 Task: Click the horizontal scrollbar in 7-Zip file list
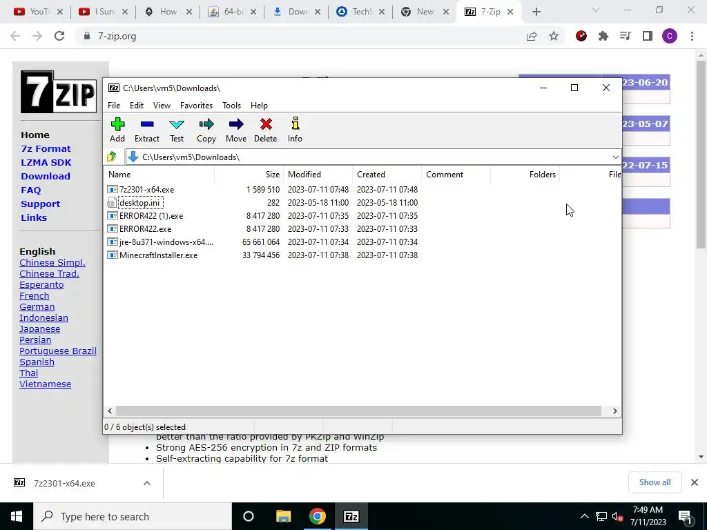pos(358,411)
